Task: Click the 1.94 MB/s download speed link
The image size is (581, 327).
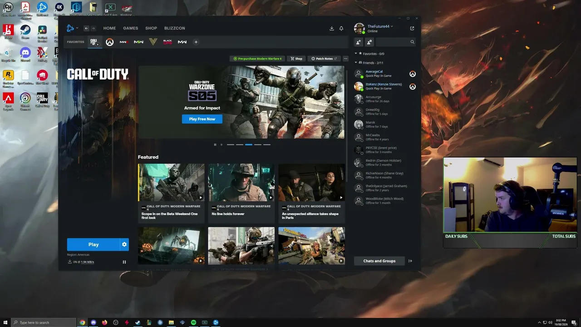Action: (x=88, y=262)
